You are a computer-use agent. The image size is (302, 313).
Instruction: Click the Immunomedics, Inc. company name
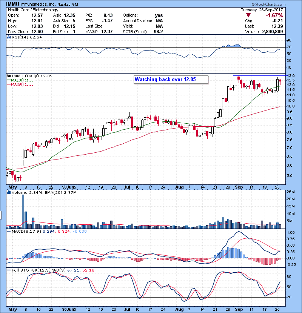(38, 4)
